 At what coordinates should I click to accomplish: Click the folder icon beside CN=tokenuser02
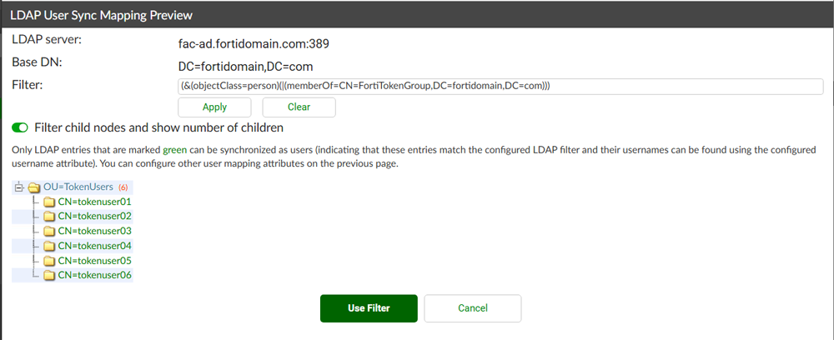click(49, 217)
